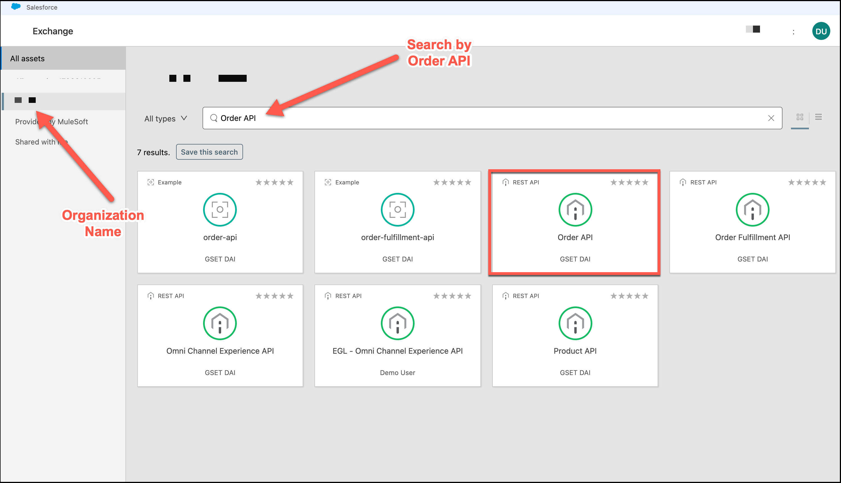
Task: Click the vertical dots menu near avatar
Action: click(793, 32)
